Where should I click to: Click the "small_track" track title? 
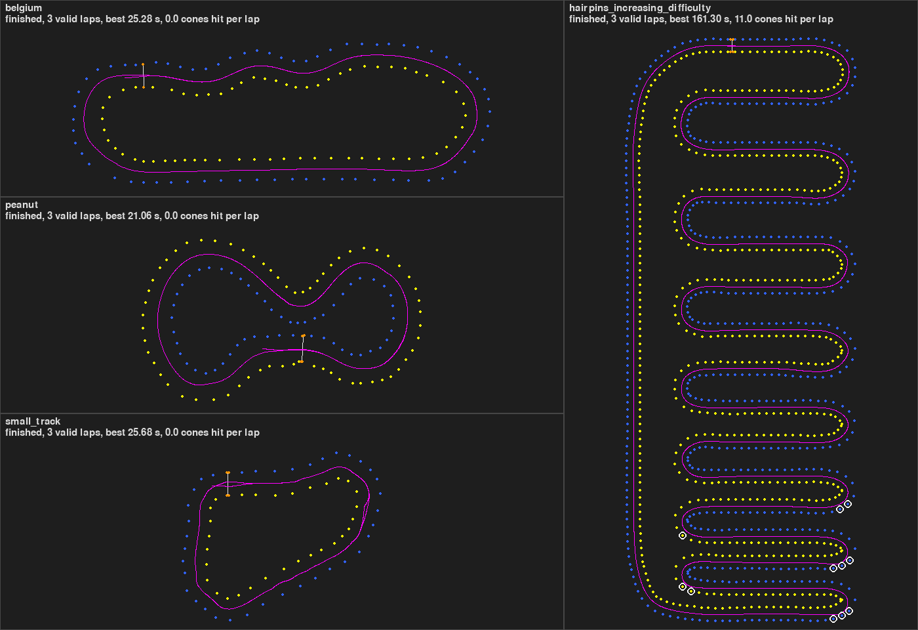tap(33, 421)
